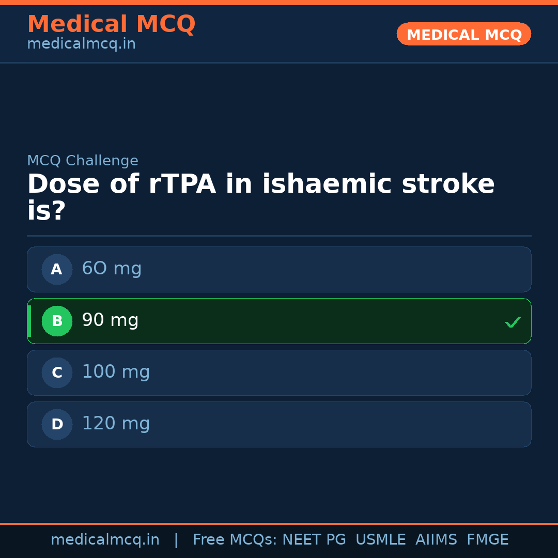
Task: Click the MCQ Challenge label
Action: (x=83, y=161)
